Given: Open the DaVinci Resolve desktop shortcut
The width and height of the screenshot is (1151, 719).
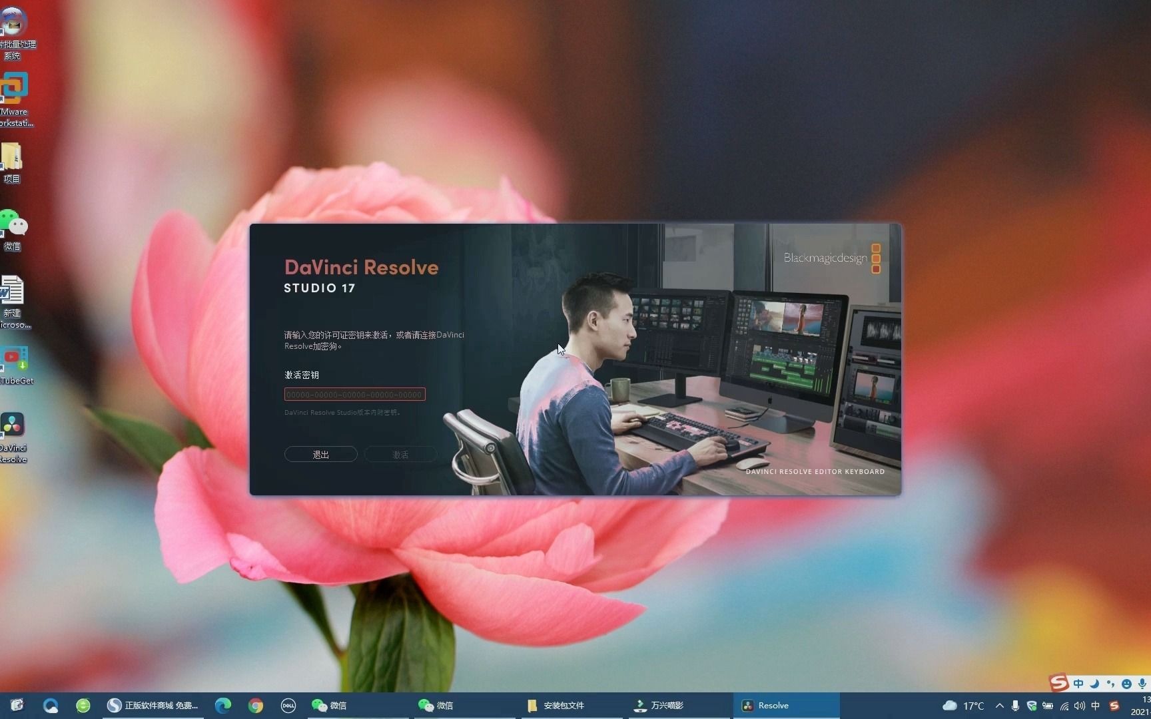Looking at the screenshot, I should (x=13, y=437).
